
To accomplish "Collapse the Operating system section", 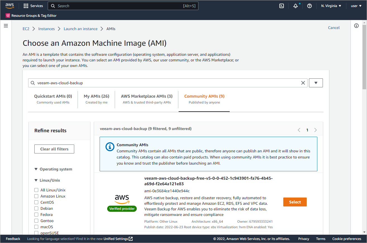I will pos(36,169).
